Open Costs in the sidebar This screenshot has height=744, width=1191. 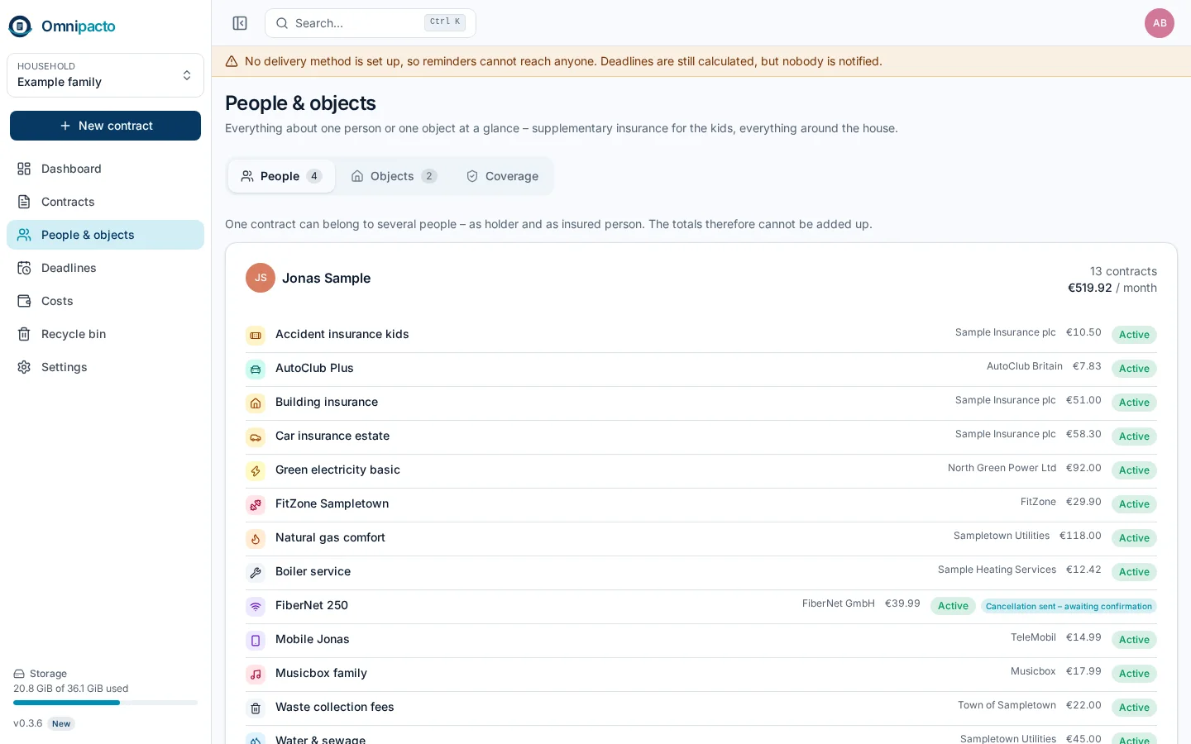coord(105,301)
